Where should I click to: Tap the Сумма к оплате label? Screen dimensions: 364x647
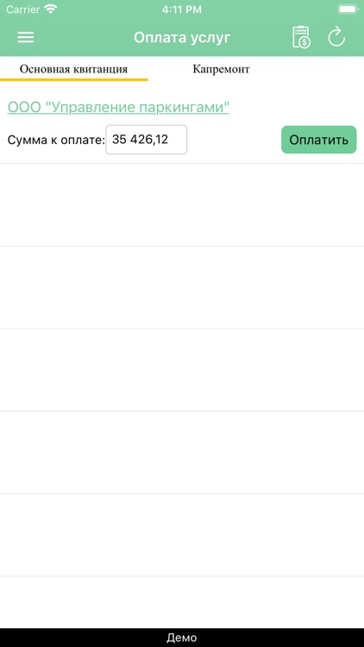(56, 141)
